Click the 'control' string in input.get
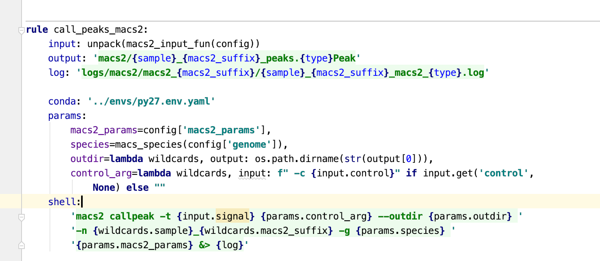 (503, 173)
